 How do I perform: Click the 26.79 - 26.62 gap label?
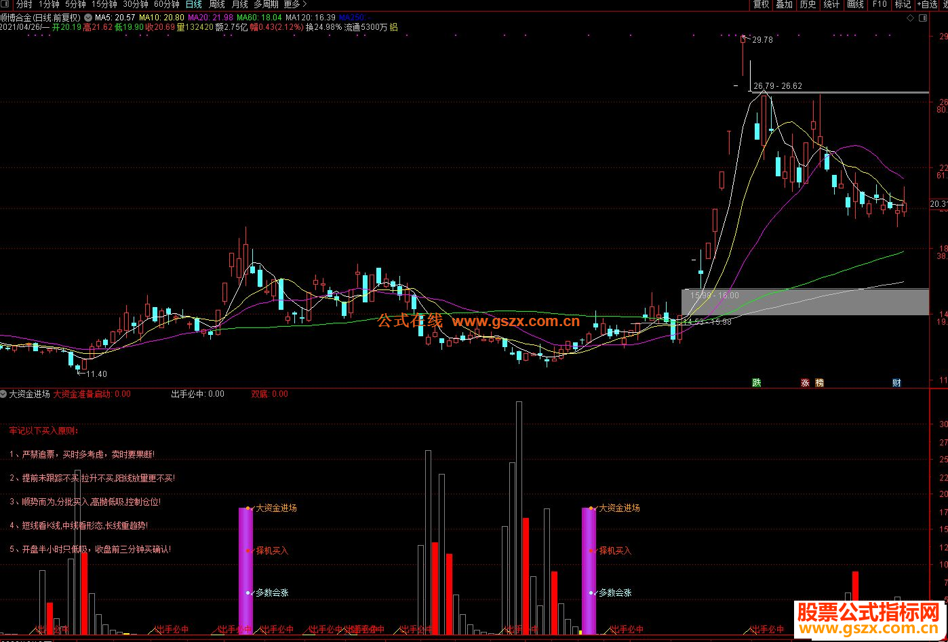click(x=778, y=86)
